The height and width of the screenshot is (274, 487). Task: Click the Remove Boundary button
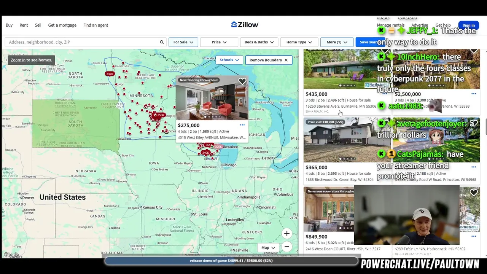coord(269,60)
